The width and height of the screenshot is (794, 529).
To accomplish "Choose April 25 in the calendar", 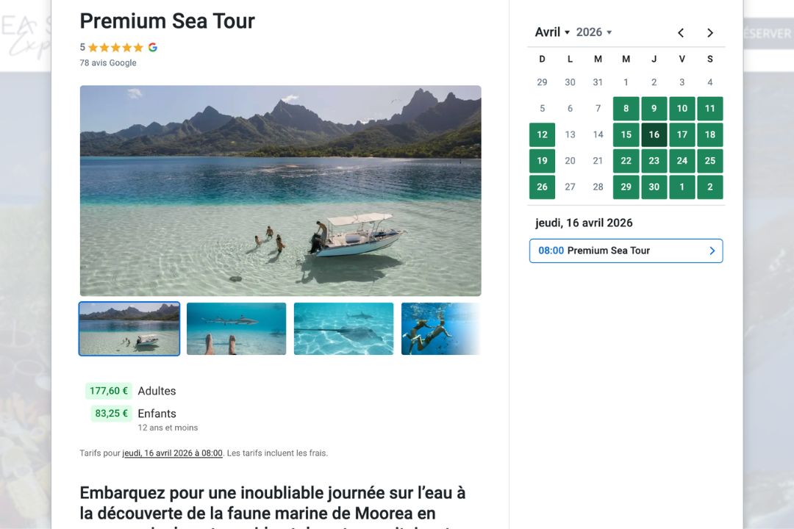I will click(710, 161).
